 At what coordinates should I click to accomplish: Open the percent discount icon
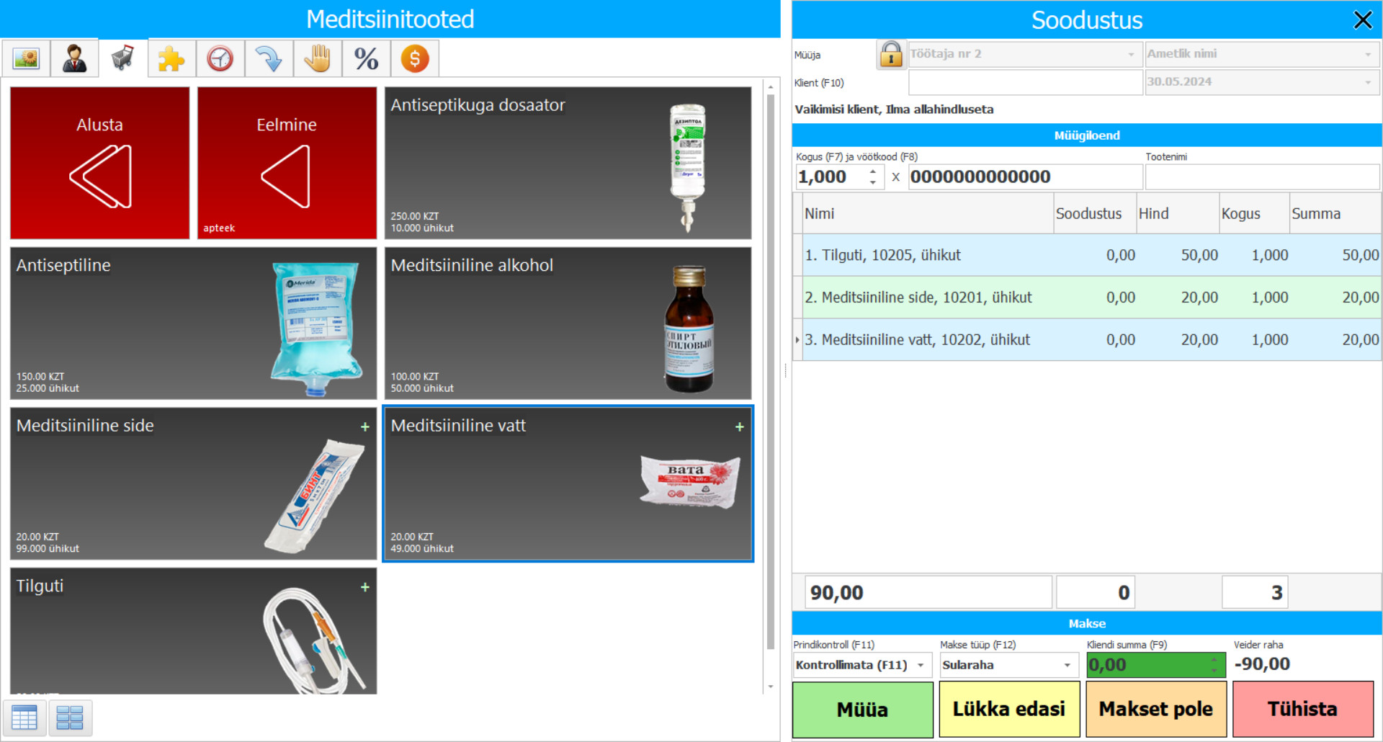(x=366, y=58)
